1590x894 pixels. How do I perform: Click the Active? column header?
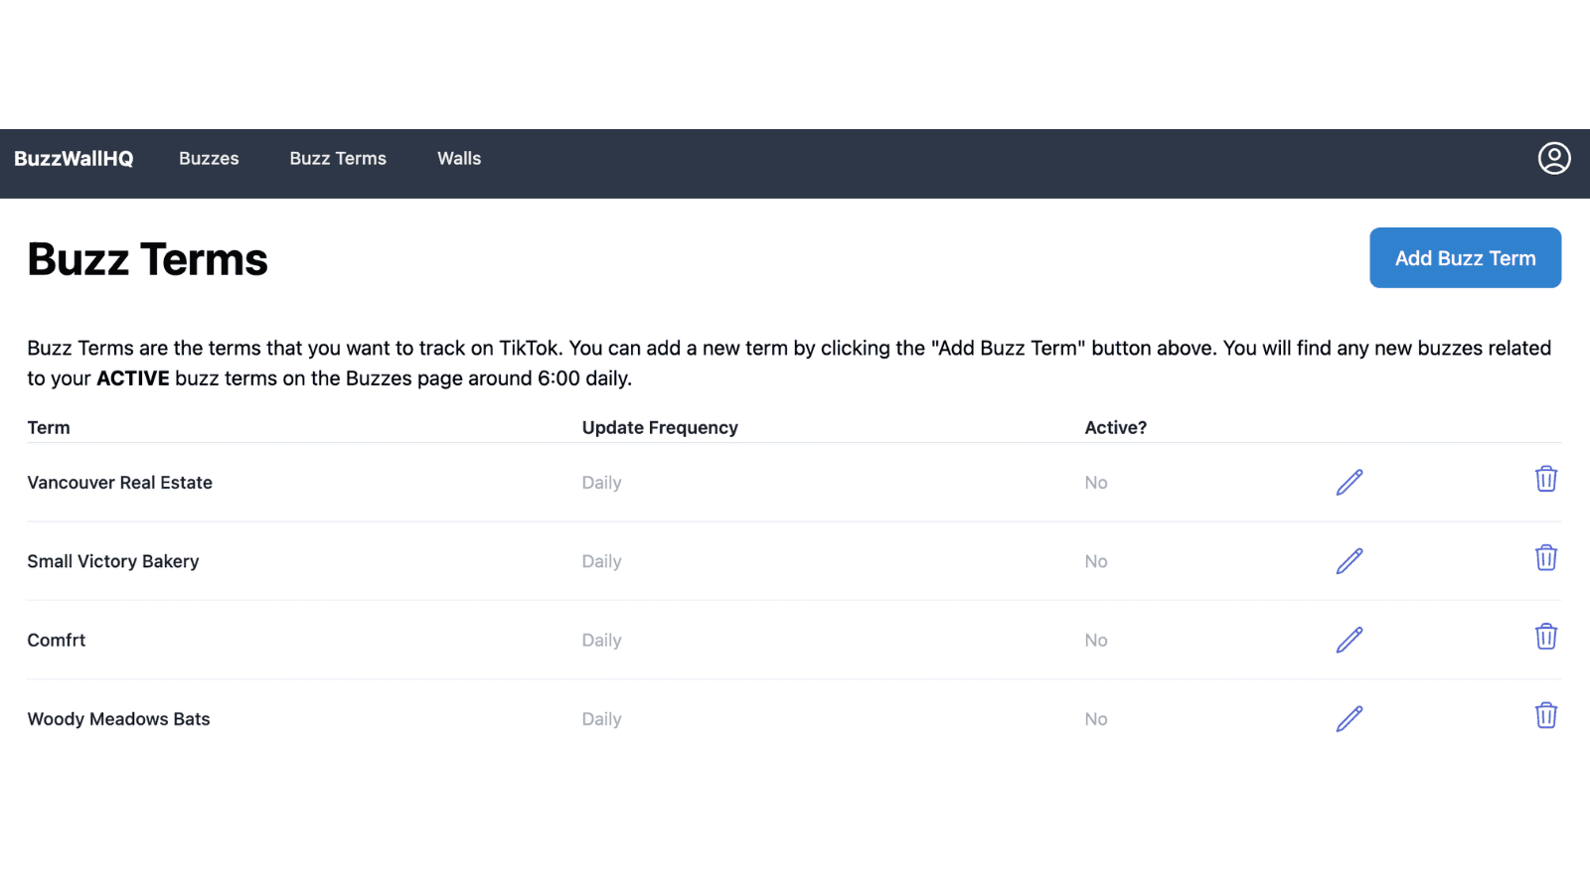point(1115,428)
